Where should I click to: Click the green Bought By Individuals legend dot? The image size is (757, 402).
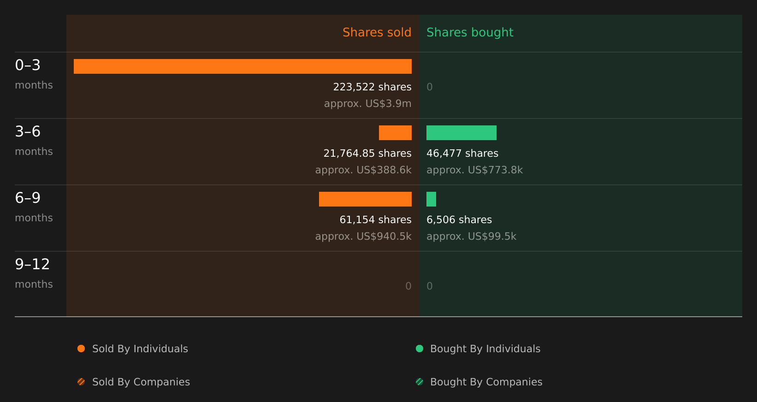click(x=420, y=349)
